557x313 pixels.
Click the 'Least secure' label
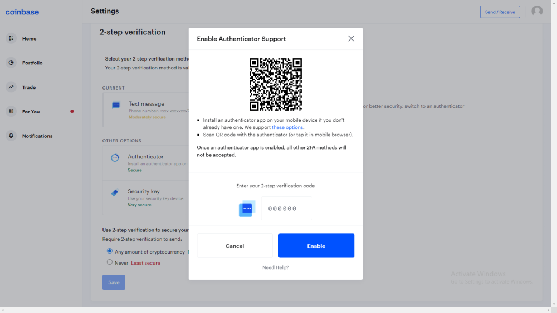pyautogui.click(x=145, y=263)
